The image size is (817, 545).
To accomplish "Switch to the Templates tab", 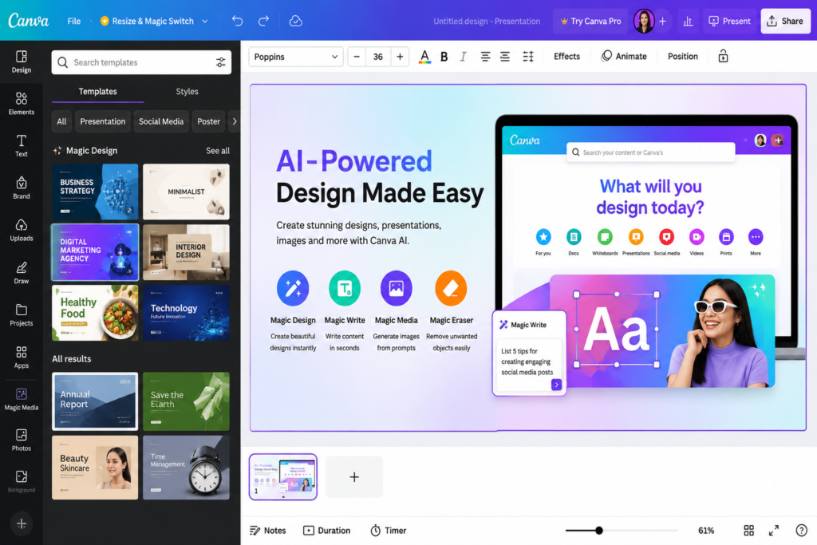I will click(97, 91).
